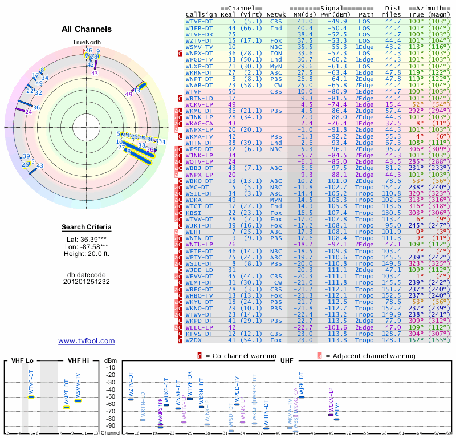Select the KBSI callsign

coord(193,213)
